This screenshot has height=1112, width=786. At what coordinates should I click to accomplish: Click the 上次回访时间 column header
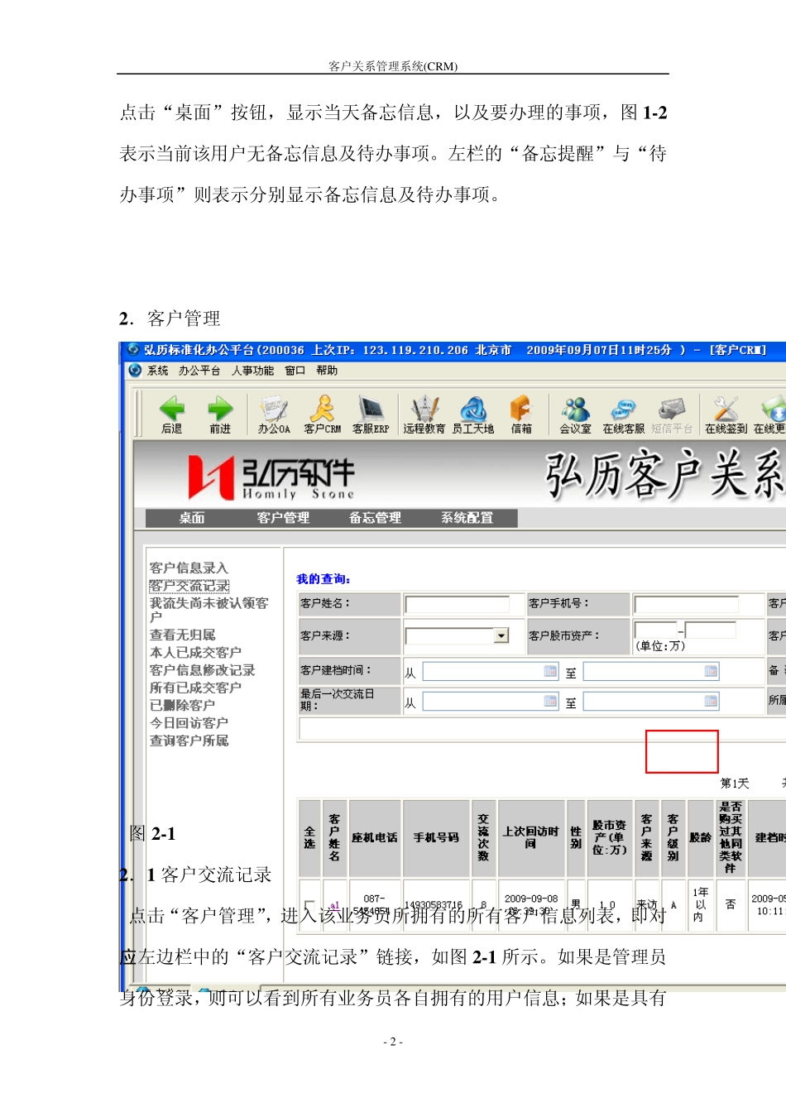pos(531,838)
